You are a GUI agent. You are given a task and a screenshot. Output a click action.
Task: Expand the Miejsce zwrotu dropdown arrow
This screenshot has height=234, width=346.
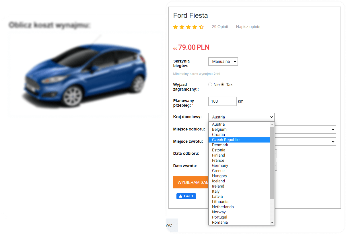point(333,141)
